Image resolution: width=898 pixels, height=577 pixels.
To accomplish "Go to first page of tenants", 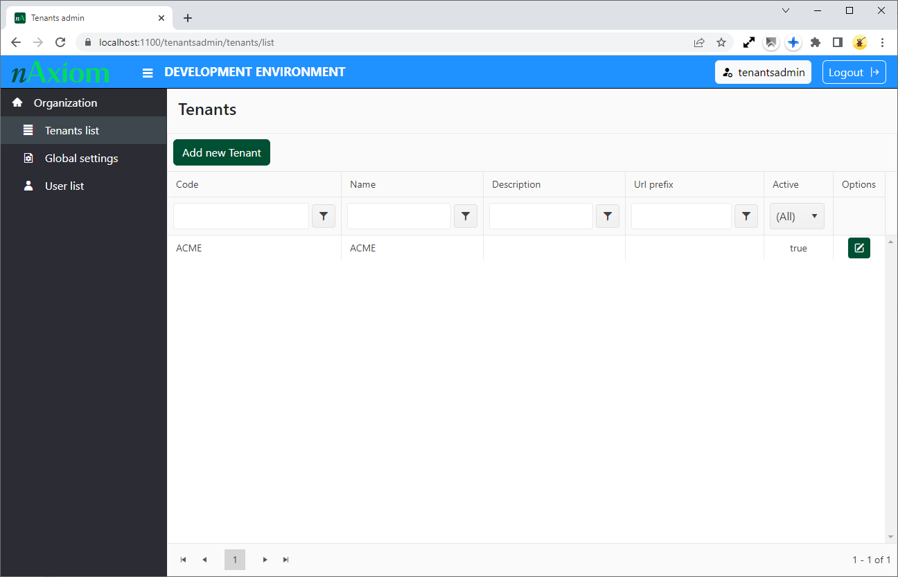I will 184,560.
